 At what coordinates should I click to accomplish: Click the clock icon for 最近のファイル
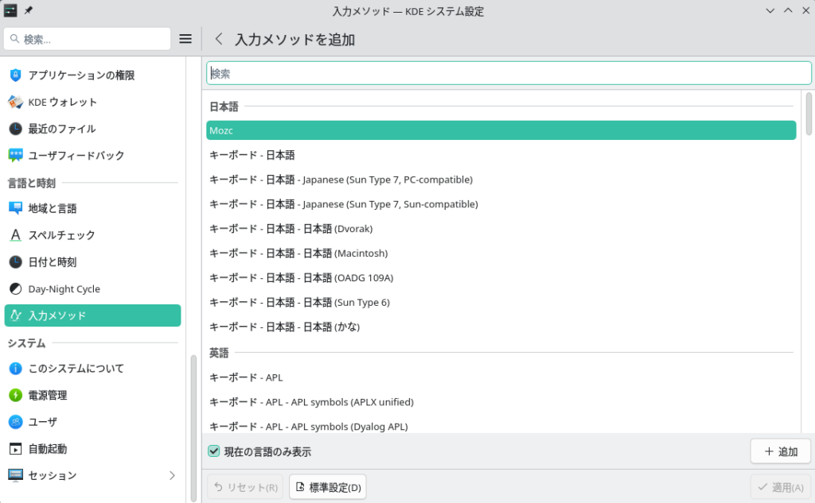[x=15, y=129]
